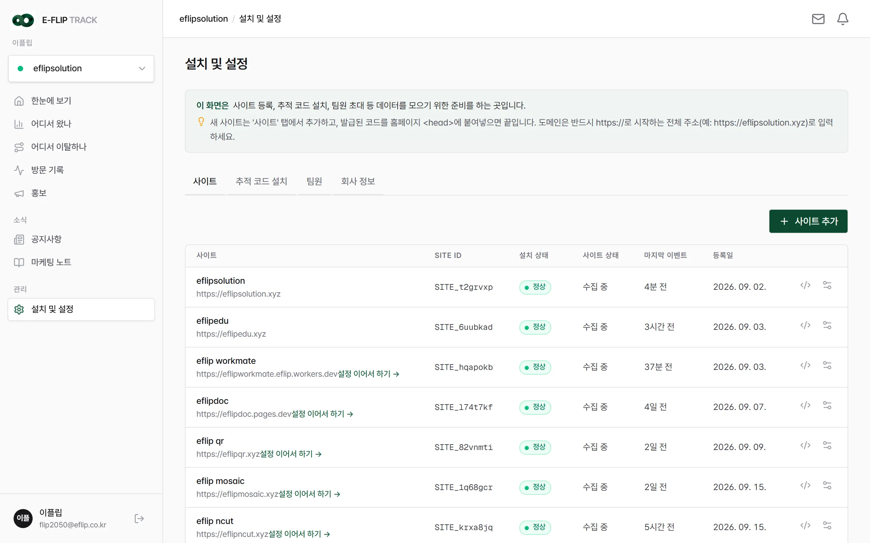Screen dimensions: 870x543
Task: Open settings sliders icon for eflip qr row
Action: (827, 445)
